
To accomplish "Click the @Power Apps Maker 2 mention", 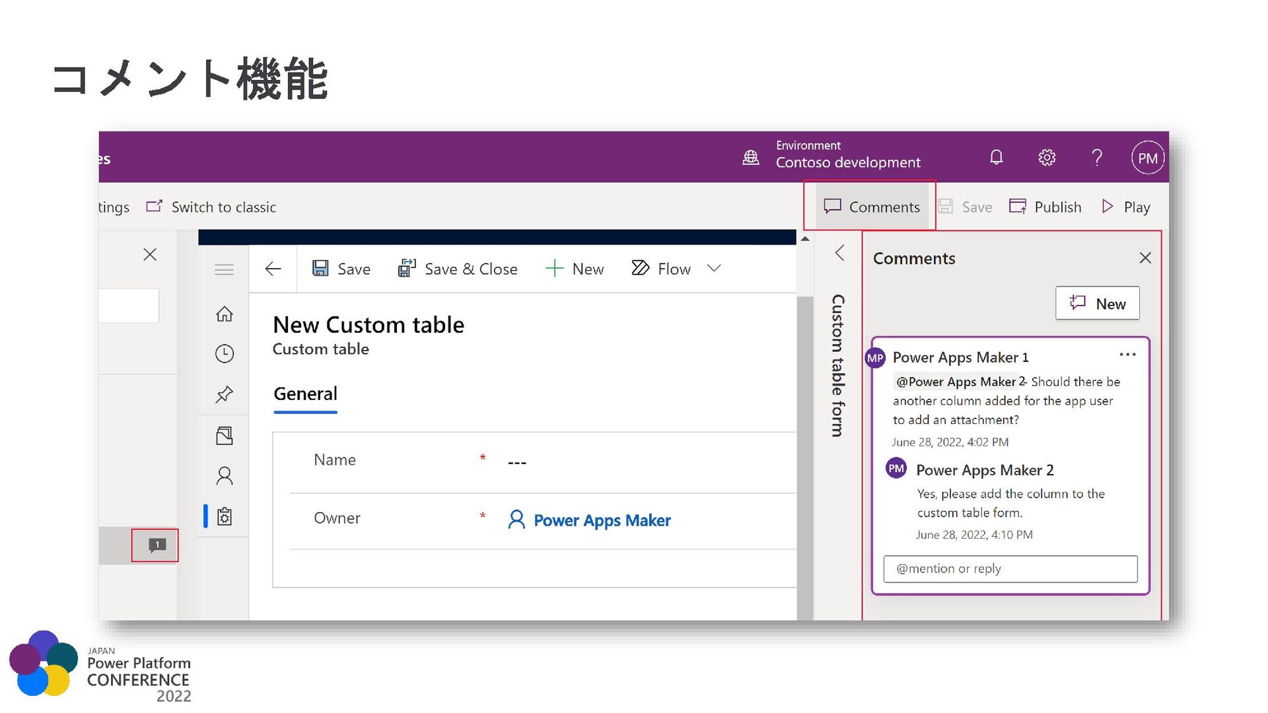I will pos(960,382).
